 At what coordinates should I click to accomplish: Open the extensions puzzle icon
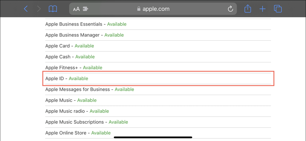[85, 9]
